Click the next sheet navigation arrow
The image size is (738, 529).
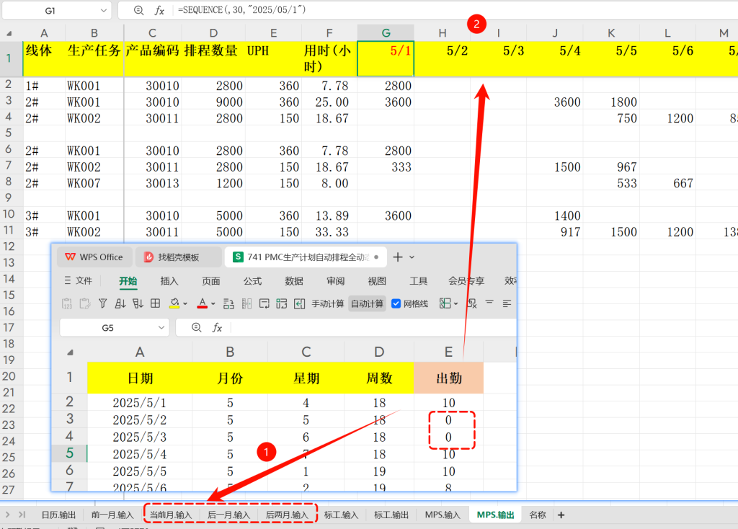[x=7, y=515]
